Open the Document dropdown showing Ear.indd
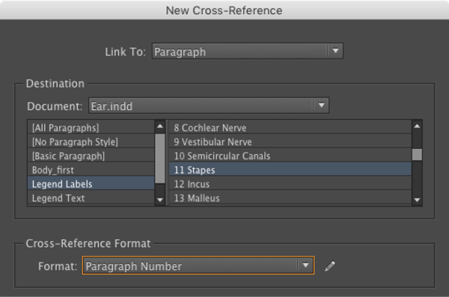This screenshot has width=449, height=297. [209, 105]
